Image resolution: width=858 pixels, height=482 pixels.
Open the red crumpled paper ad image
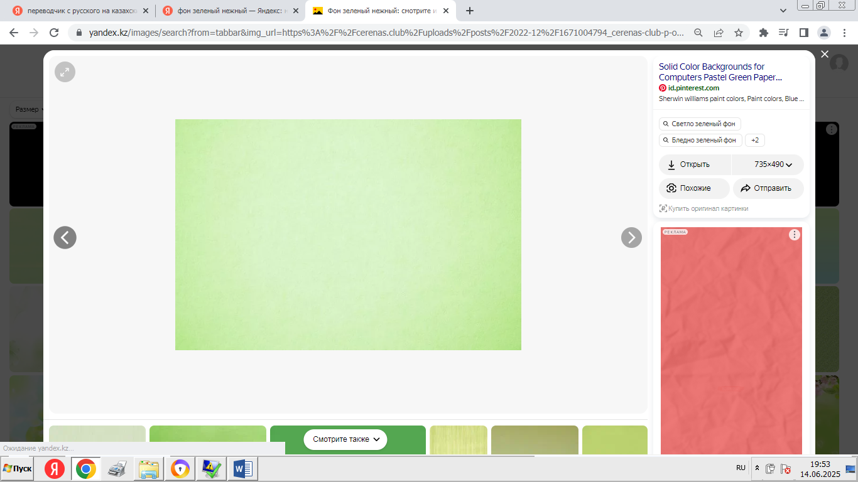pyautogui.click(x=731, y=341)
